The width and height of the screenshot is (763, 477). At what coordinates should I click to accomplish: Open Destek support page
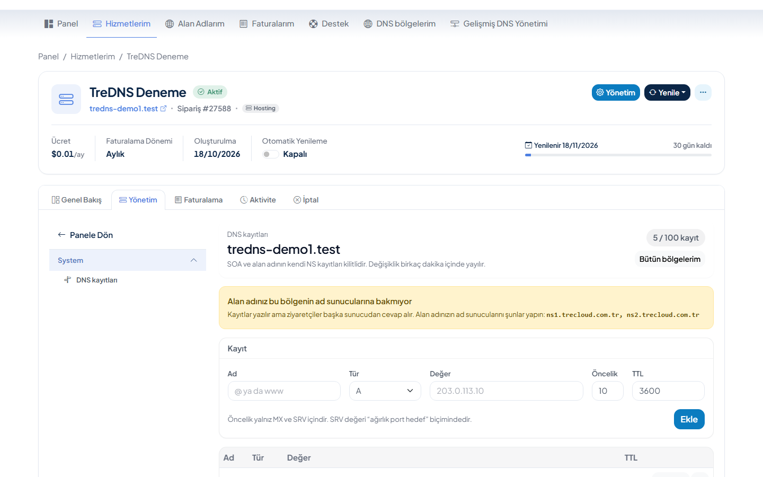click(x=329, y=24)
